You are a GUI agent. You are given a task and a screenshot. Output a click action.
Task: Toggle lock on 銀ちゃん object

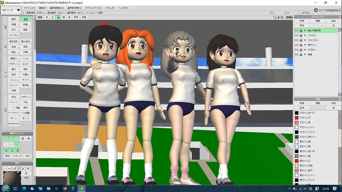pos(301,45)
